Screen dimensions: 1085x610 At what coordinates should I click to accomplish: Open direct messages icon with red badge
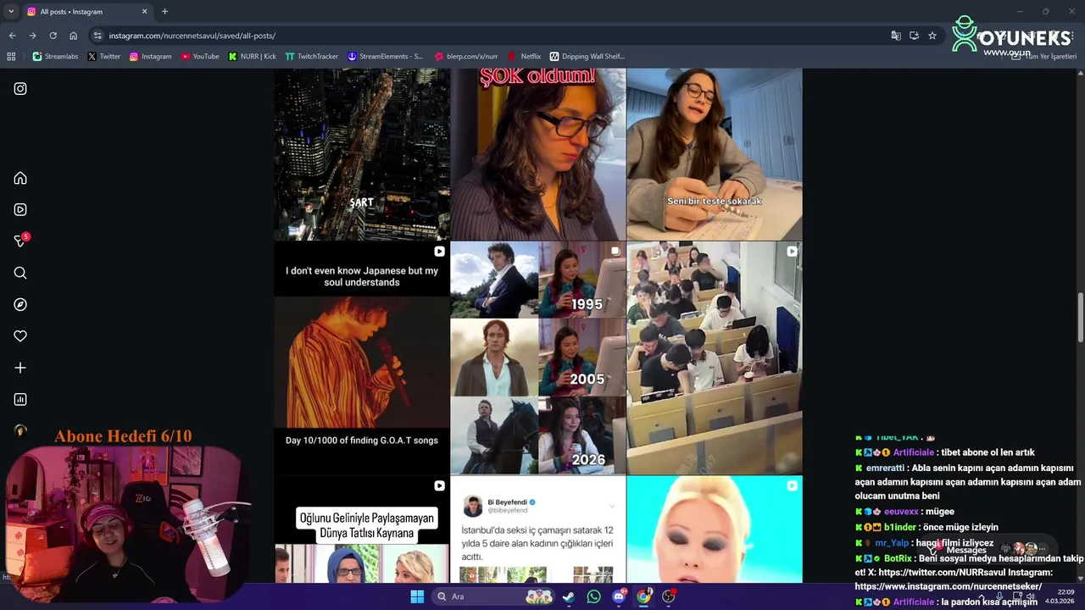click(20, 241)
